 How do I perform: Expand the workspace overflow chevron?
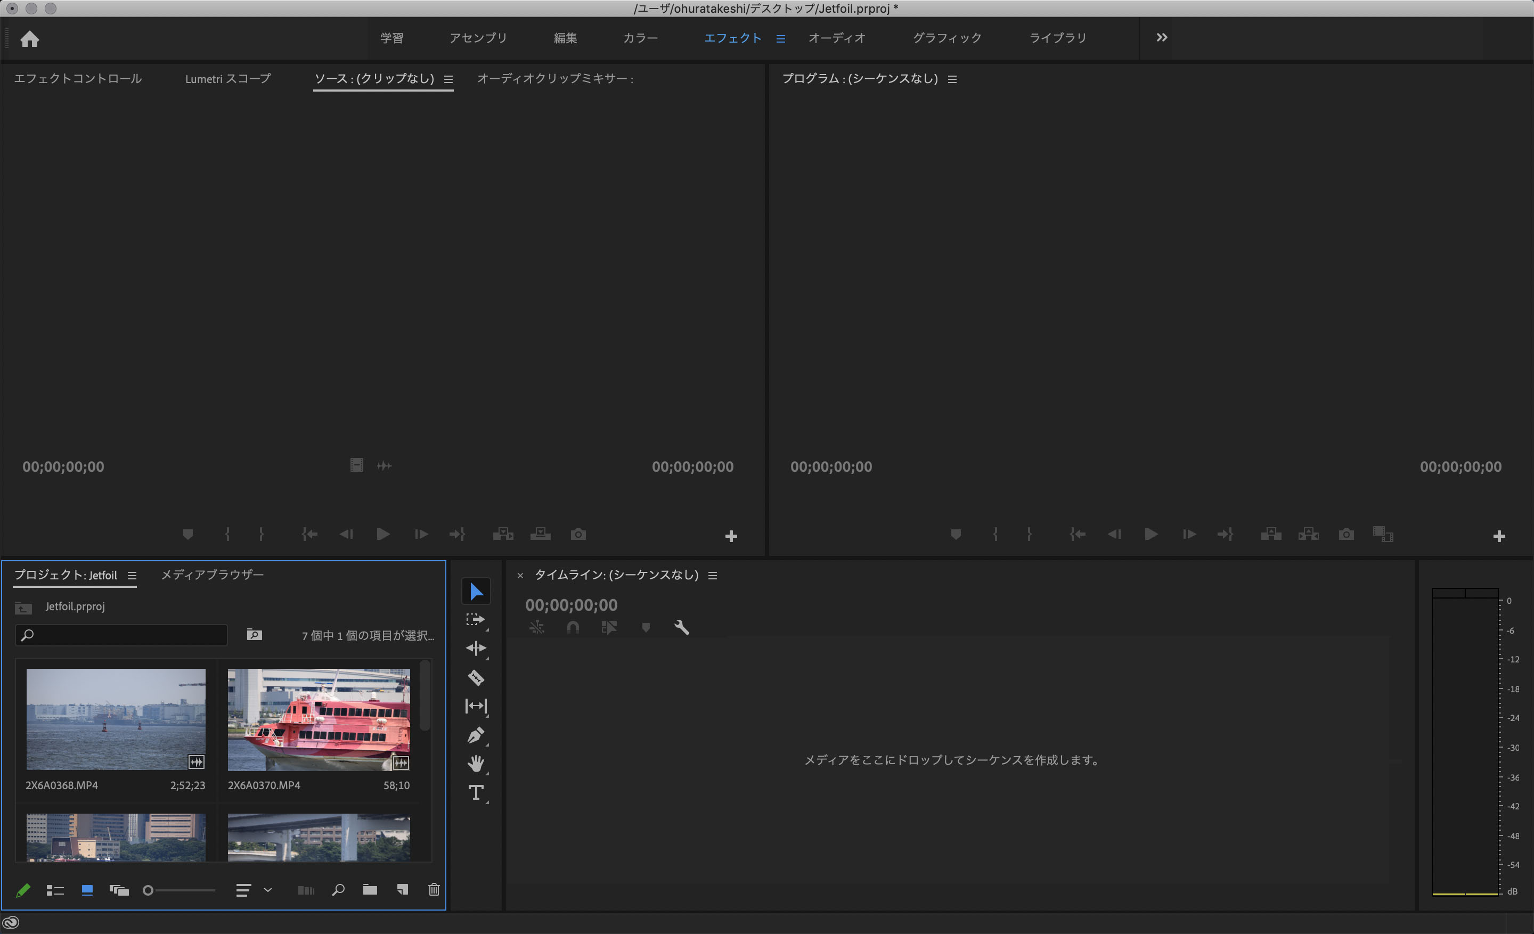[1162, 38]
